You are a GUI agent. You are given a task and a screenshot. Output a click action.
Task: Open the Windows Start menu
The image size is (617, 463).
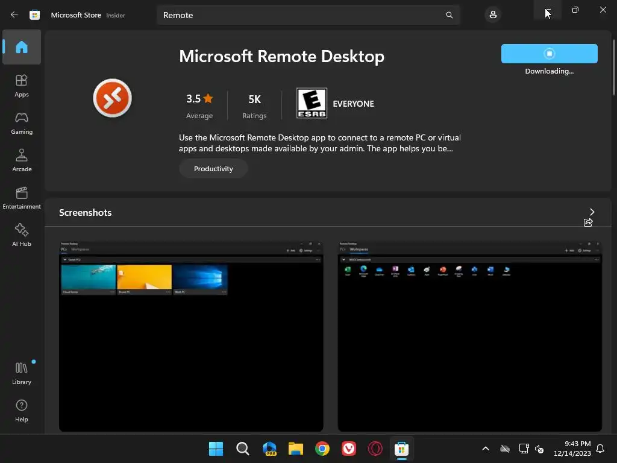(x=216, y=449)
